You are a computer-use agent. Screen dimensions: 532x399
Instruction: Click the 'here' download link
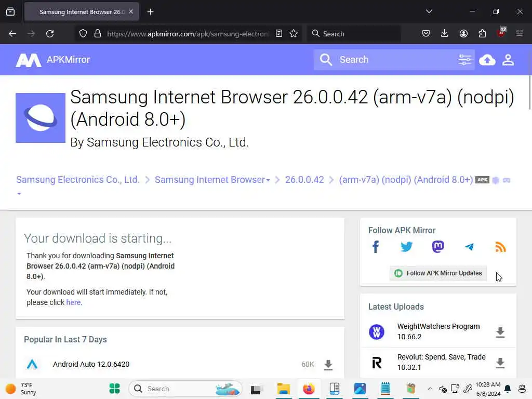pyautogui.click(x=73, y=302)
